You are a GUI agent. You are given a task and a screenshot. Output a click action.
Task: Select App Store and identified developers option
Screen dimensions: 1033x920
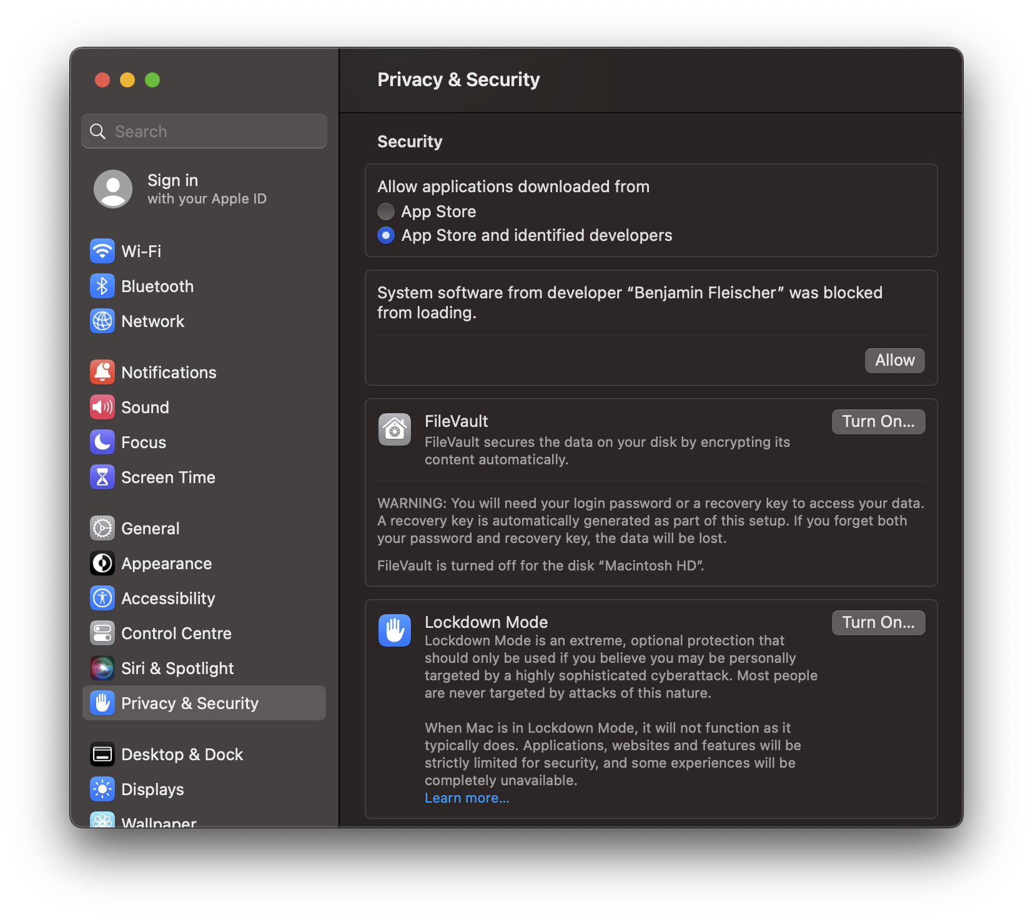(386, 235)
